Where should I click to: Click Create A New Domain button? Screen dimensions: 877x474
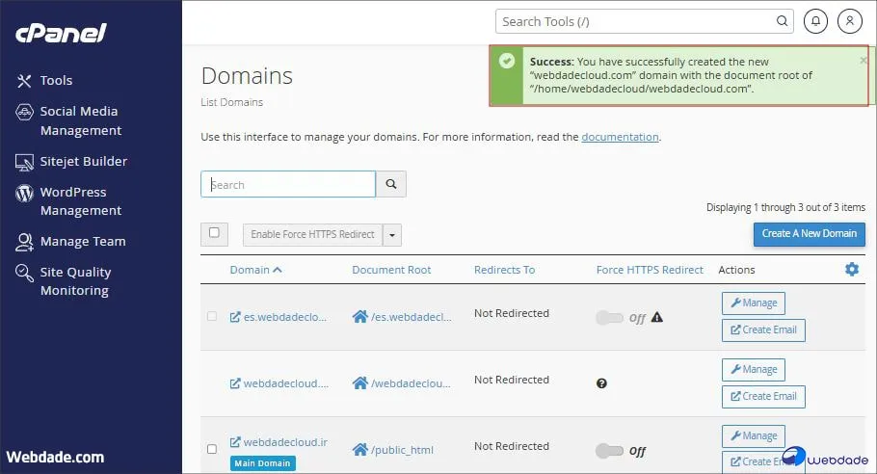click(809, 234)
